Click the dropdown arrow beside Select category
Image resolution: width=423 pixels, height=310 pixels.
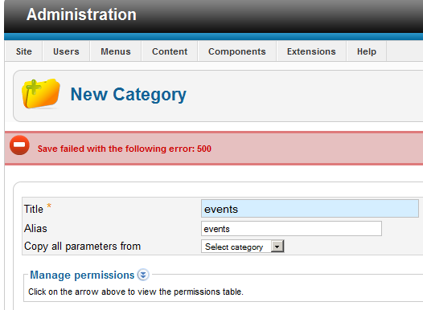(277, 247)
